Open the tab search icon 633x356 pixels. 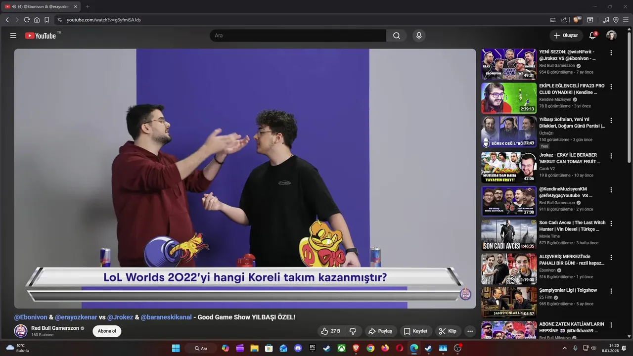590,20
